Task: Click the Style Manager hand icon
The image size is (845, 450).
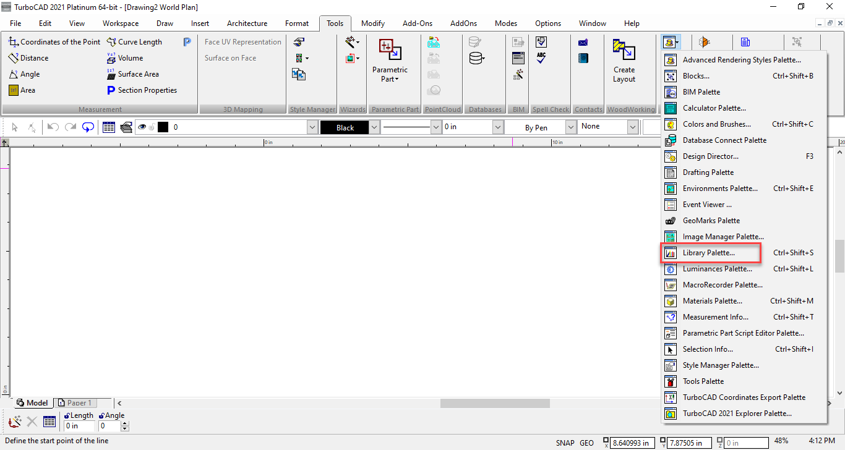Action: pos(299,42)
